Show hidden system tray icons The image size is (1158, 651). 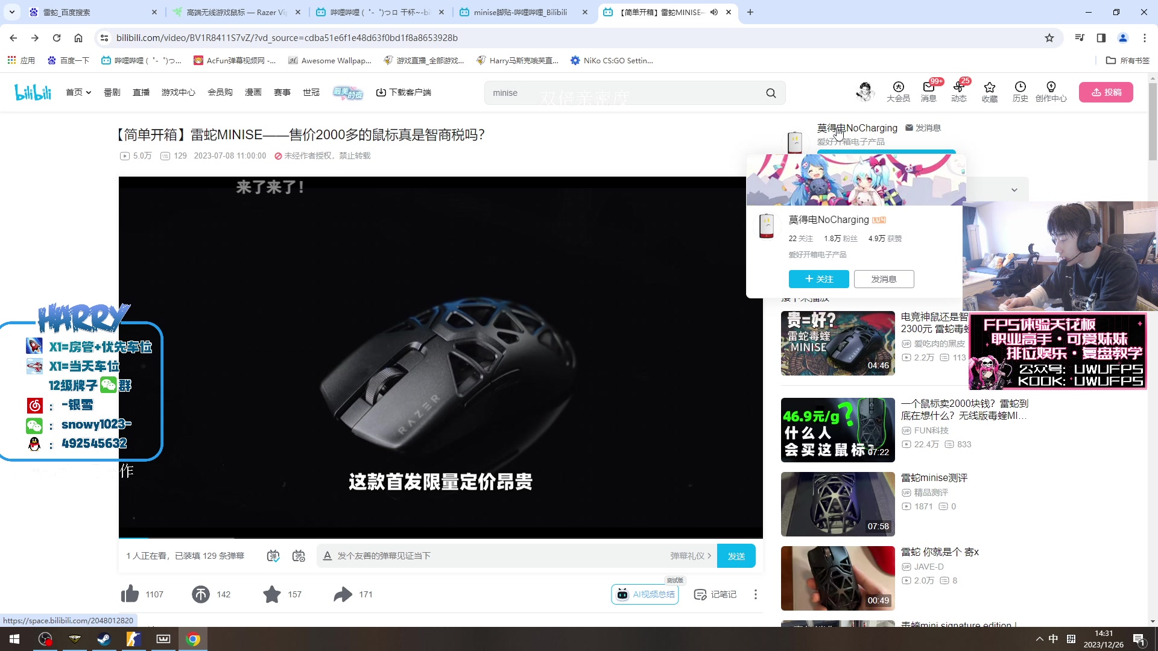coord(1039,639)
